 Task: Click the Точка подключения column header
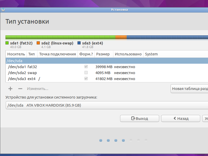point(58,54)
